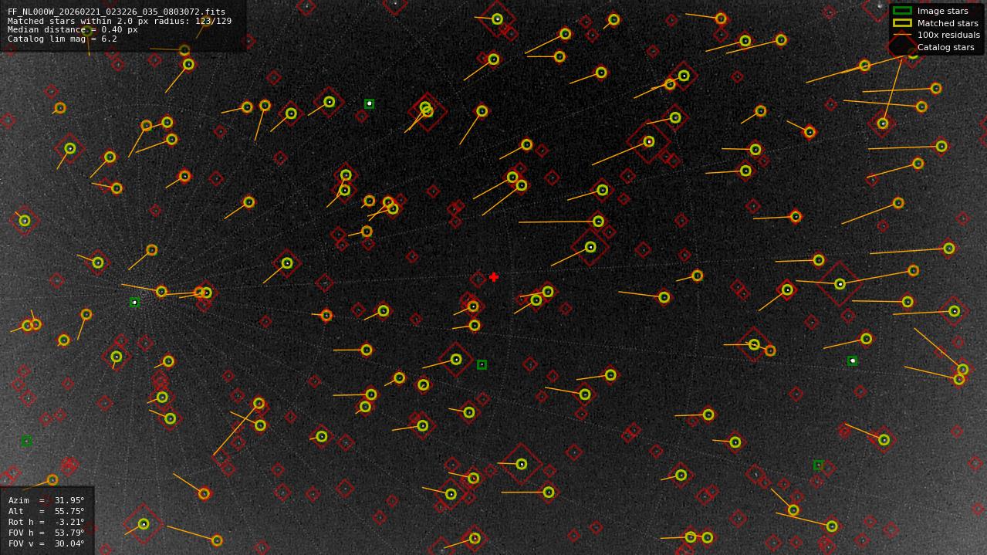Select the 'Image stars' legend label

942,11
